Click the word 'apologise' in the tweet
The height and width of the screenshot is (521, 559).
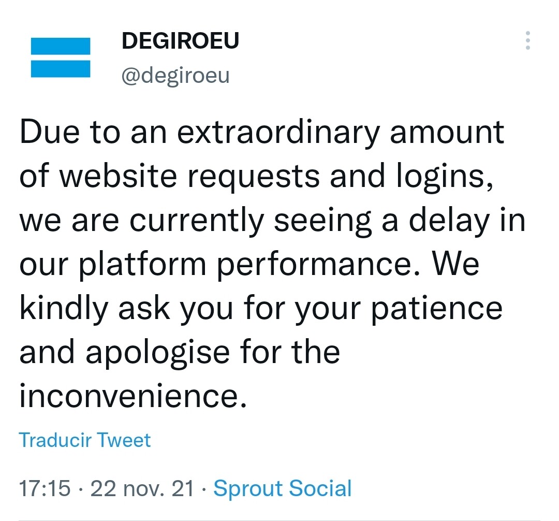(x=157, y=353)
